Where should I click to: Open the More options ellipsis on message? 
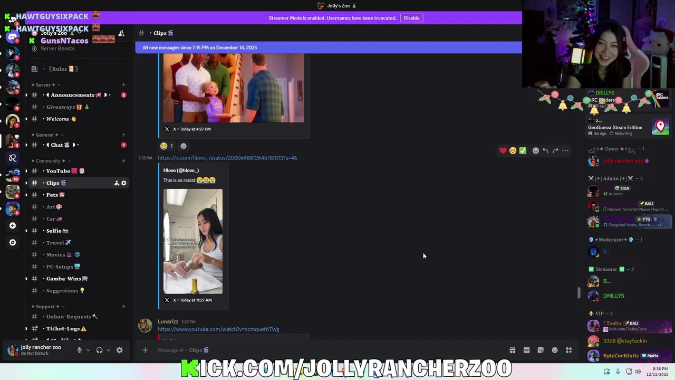565,150
